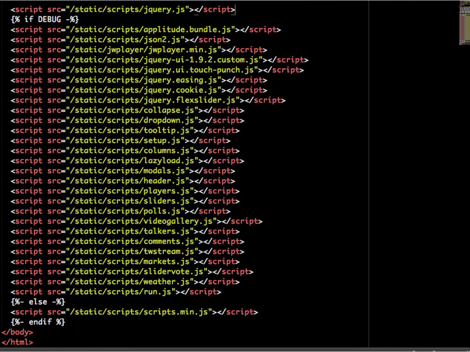Click the twstream.js script line
The height and width of the screenshot is (352, 470).
[128, 252]
